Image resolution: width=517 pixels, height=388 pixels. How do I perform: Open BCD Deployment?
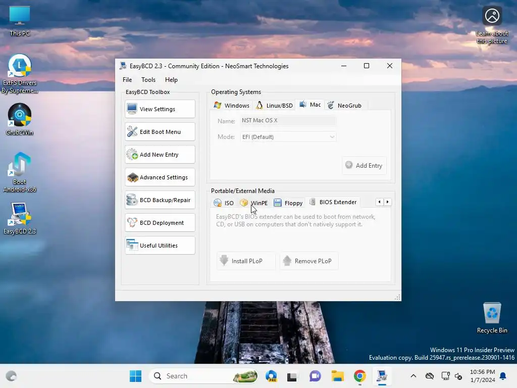(160, 223)
